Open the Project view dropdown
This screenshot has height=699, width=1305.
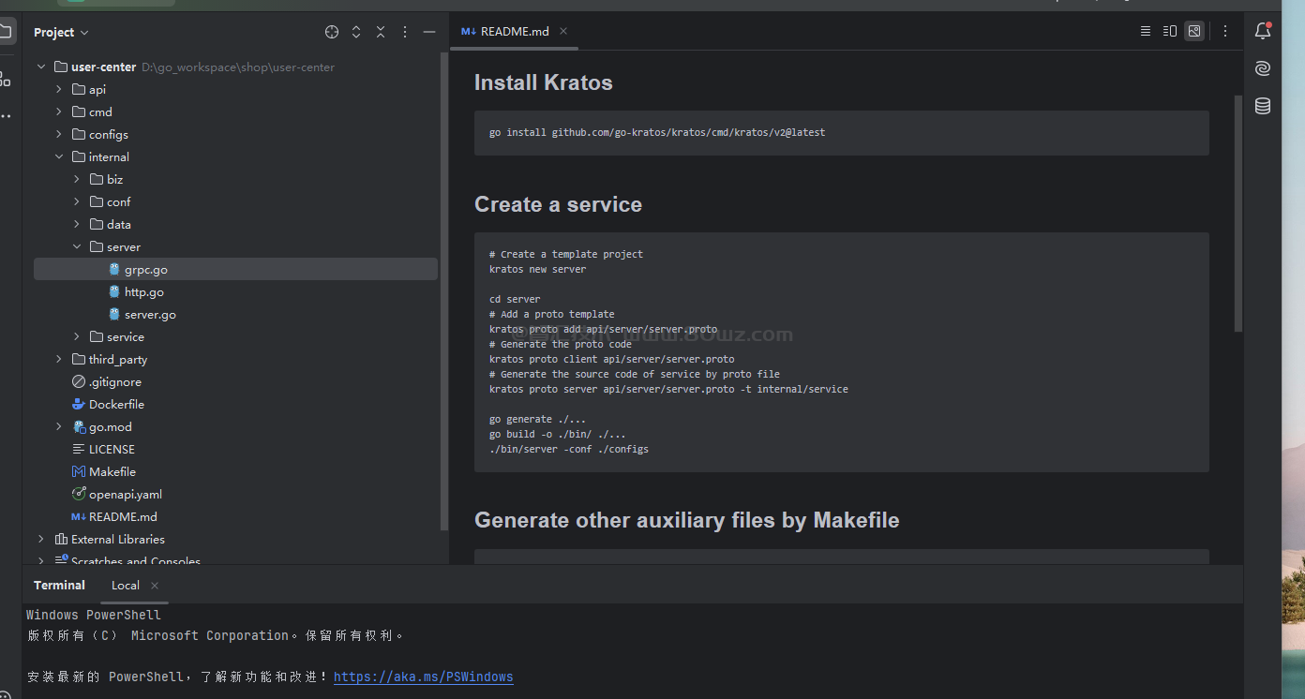(x=61, y=32)
